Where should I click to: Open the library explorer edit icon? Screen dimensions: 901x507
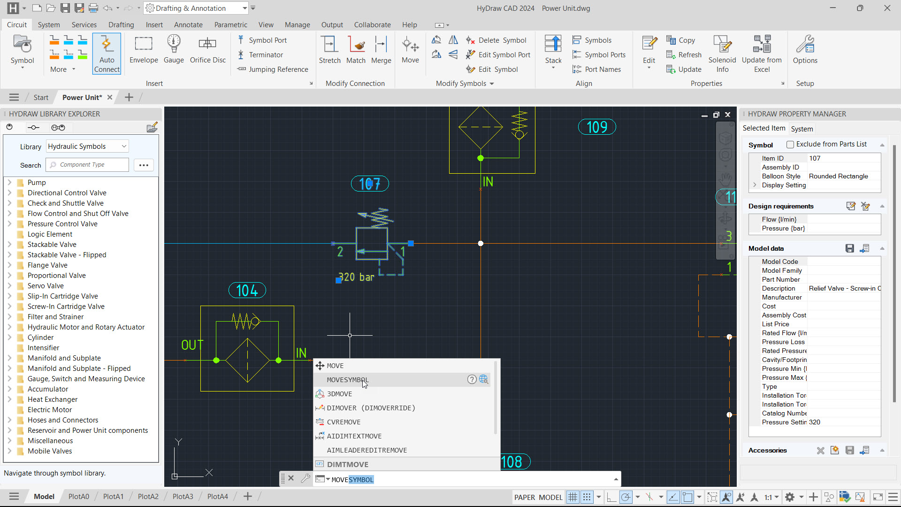(x=152, y=128)
